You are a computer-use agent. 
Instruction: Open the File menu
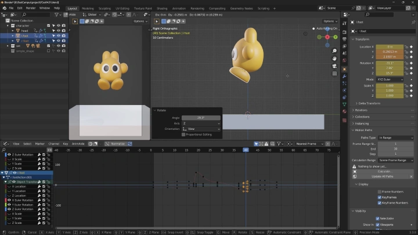11,8
